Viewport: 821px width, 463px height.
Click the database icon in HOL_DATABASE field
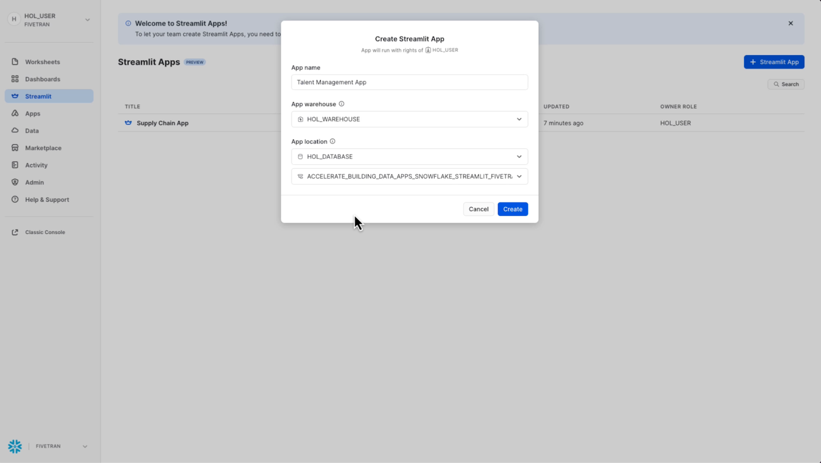pyautogui.click(x=300, y=157)
